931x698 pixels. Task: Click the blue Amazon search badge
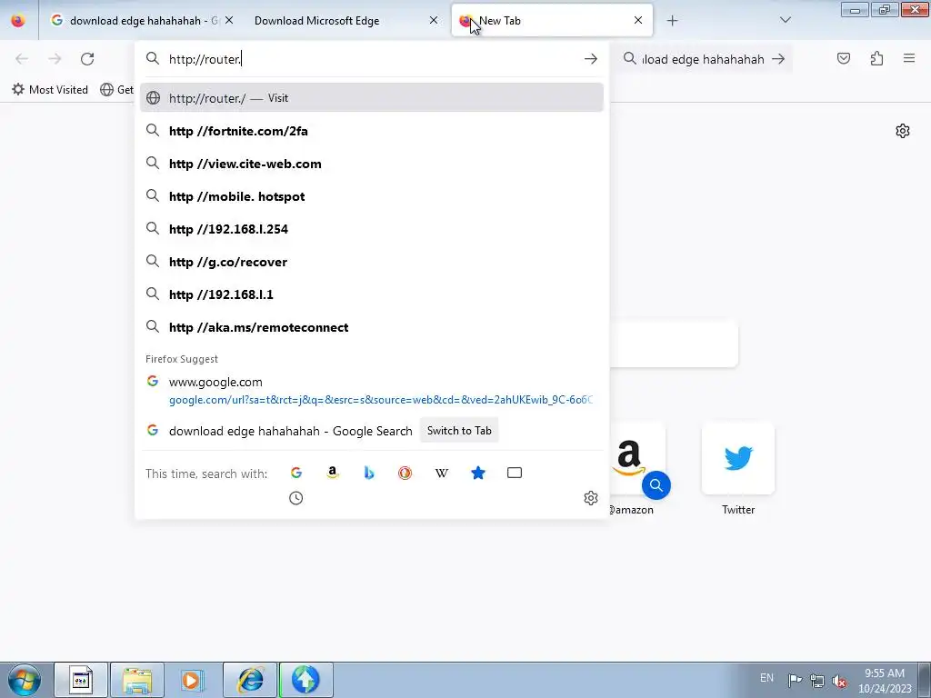pos(656,485)
